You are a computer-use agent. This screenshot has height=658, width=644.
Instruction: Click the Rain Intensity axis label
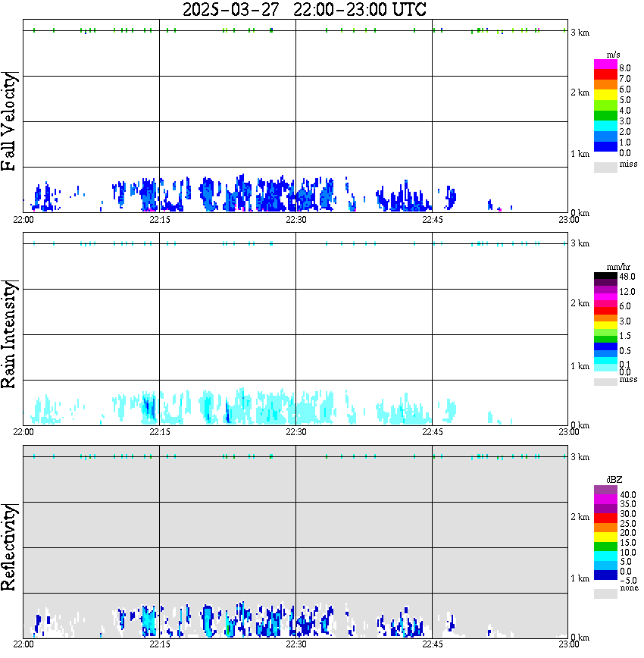point(9,334)
